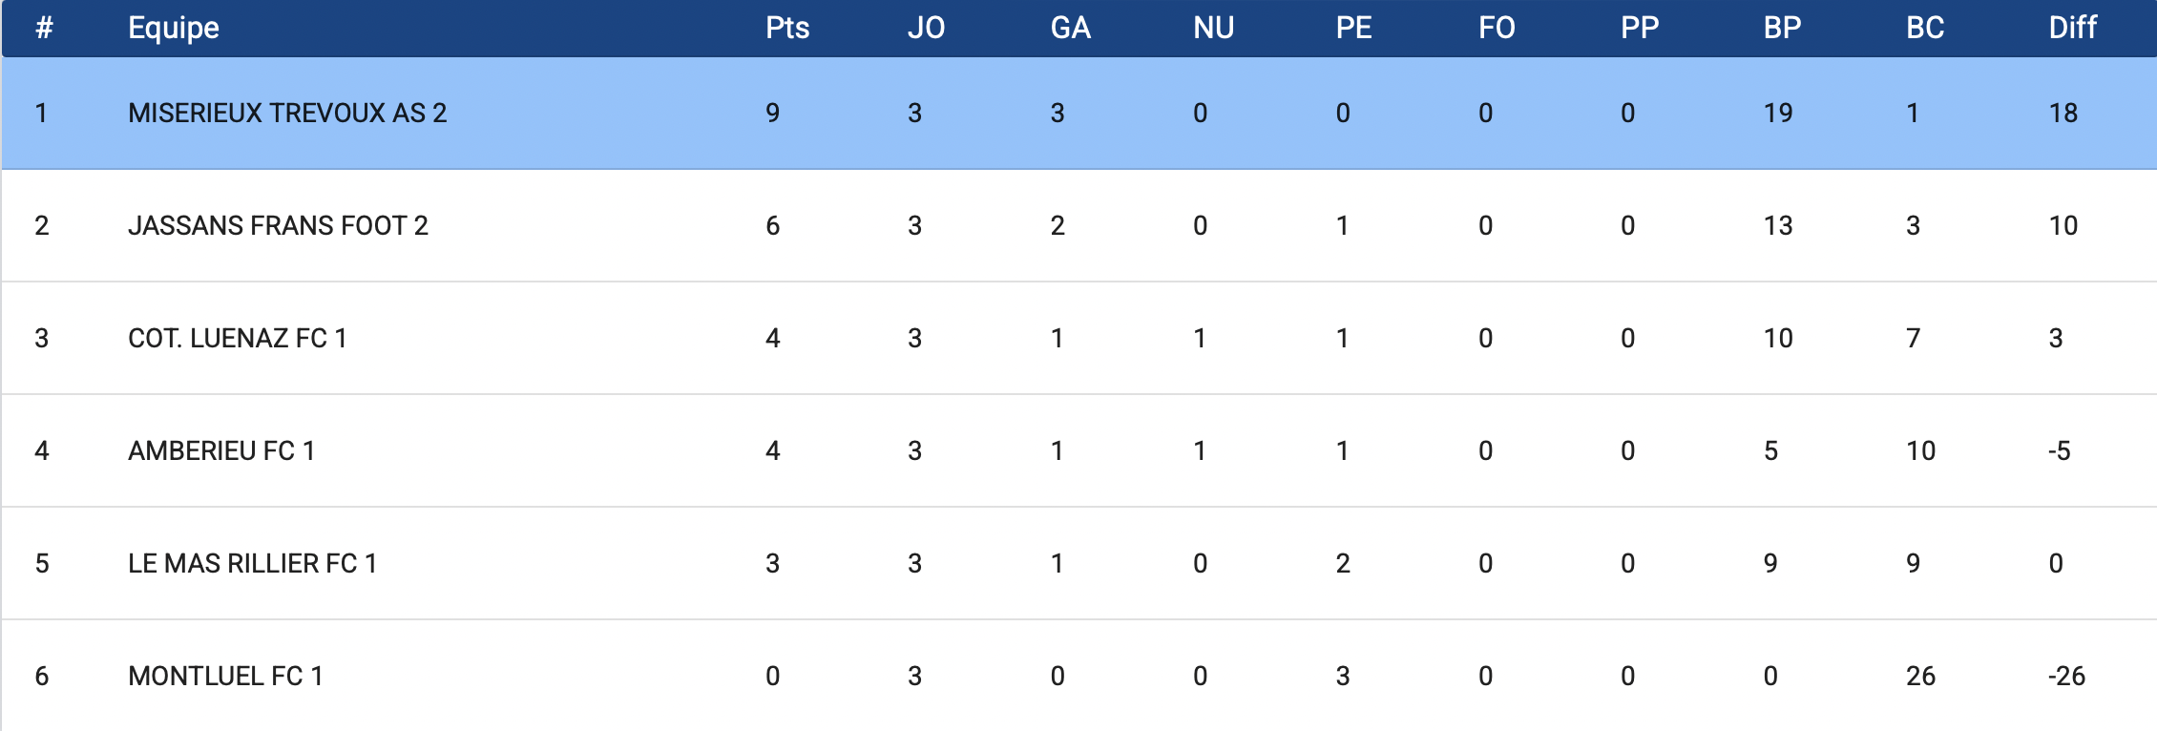Open team MISERIEUX TREVOUX AS 2
2157x731 pixels.
point(287,113)
